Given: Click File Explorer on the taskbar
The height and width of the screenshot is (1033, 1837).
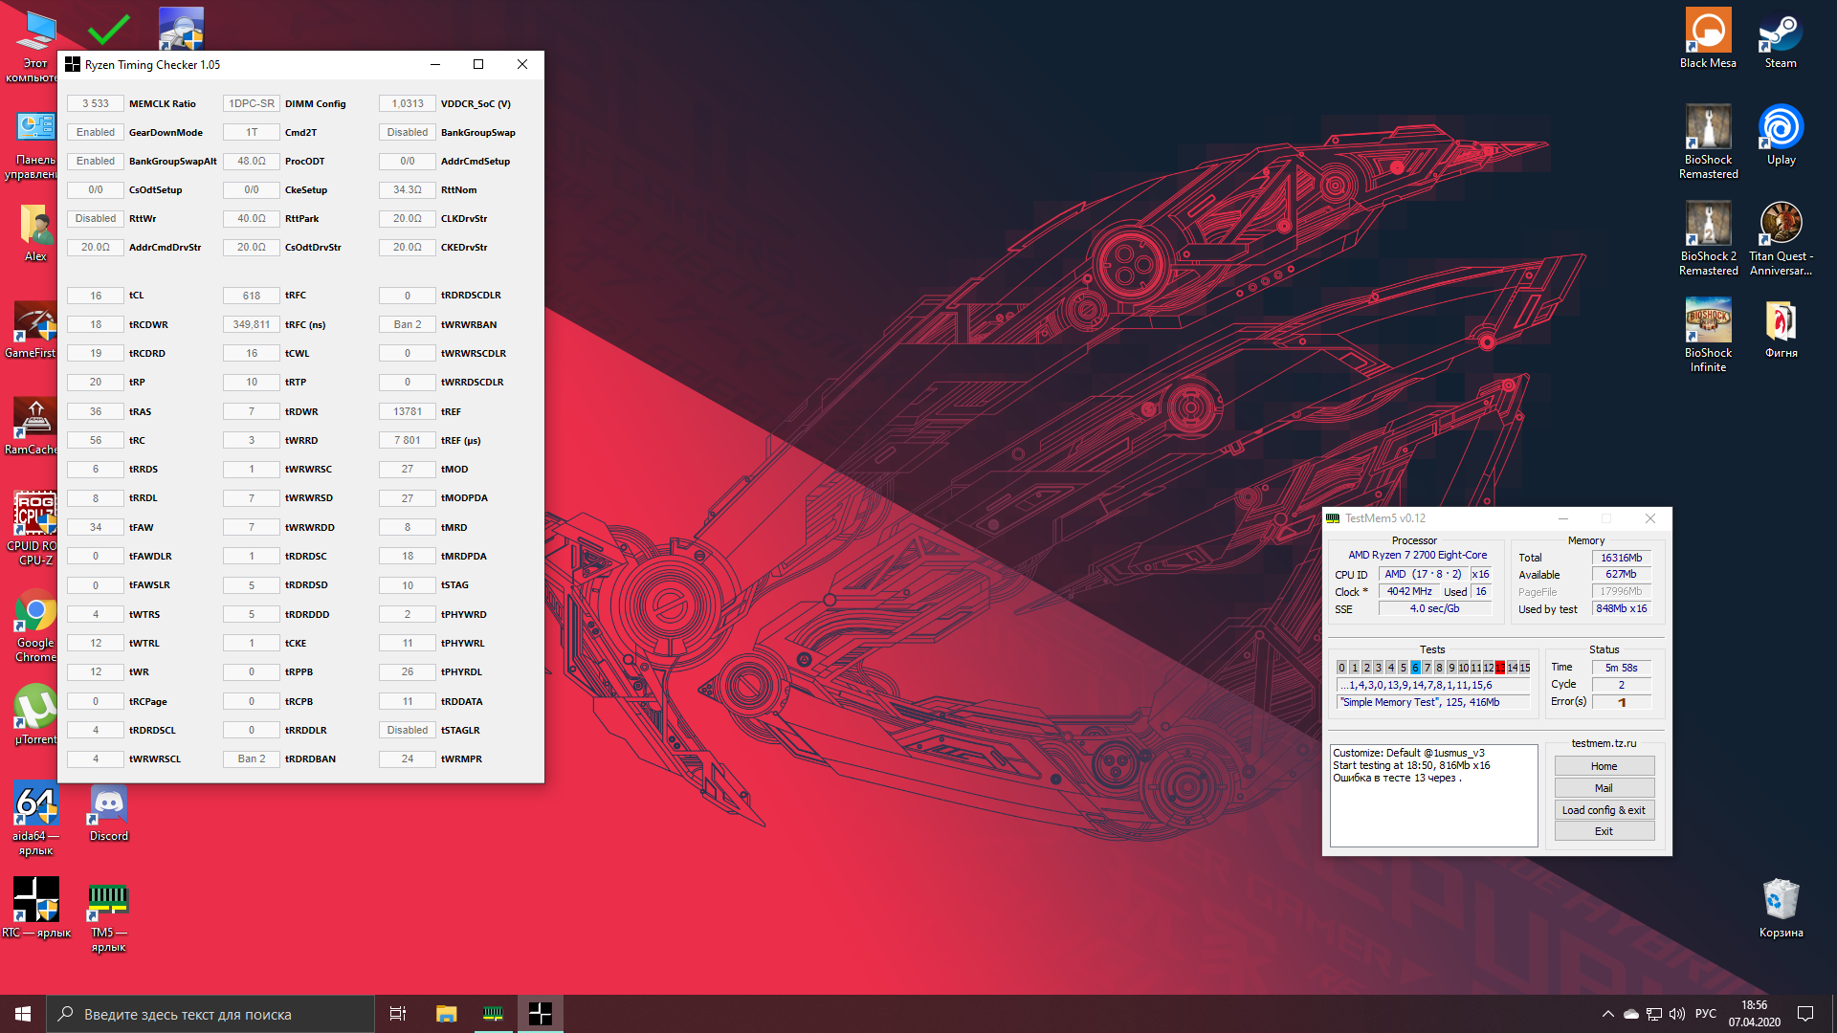Looking at the screenshot, I should (446, 1014).
